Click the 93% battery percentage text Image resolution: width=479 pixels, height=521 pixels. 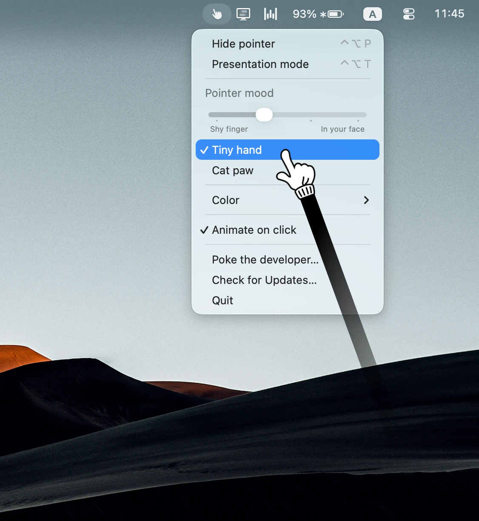pyautogui.click(x=305, y=14)
